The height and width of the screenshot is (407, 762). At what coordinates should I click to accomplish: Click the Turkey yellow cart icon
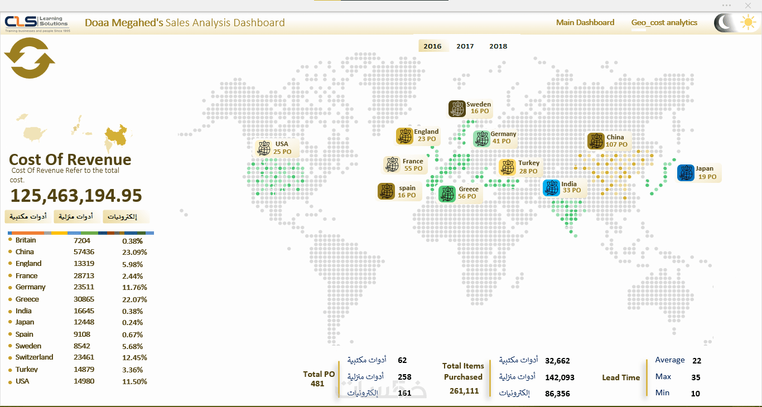click(x=507, y=167)
